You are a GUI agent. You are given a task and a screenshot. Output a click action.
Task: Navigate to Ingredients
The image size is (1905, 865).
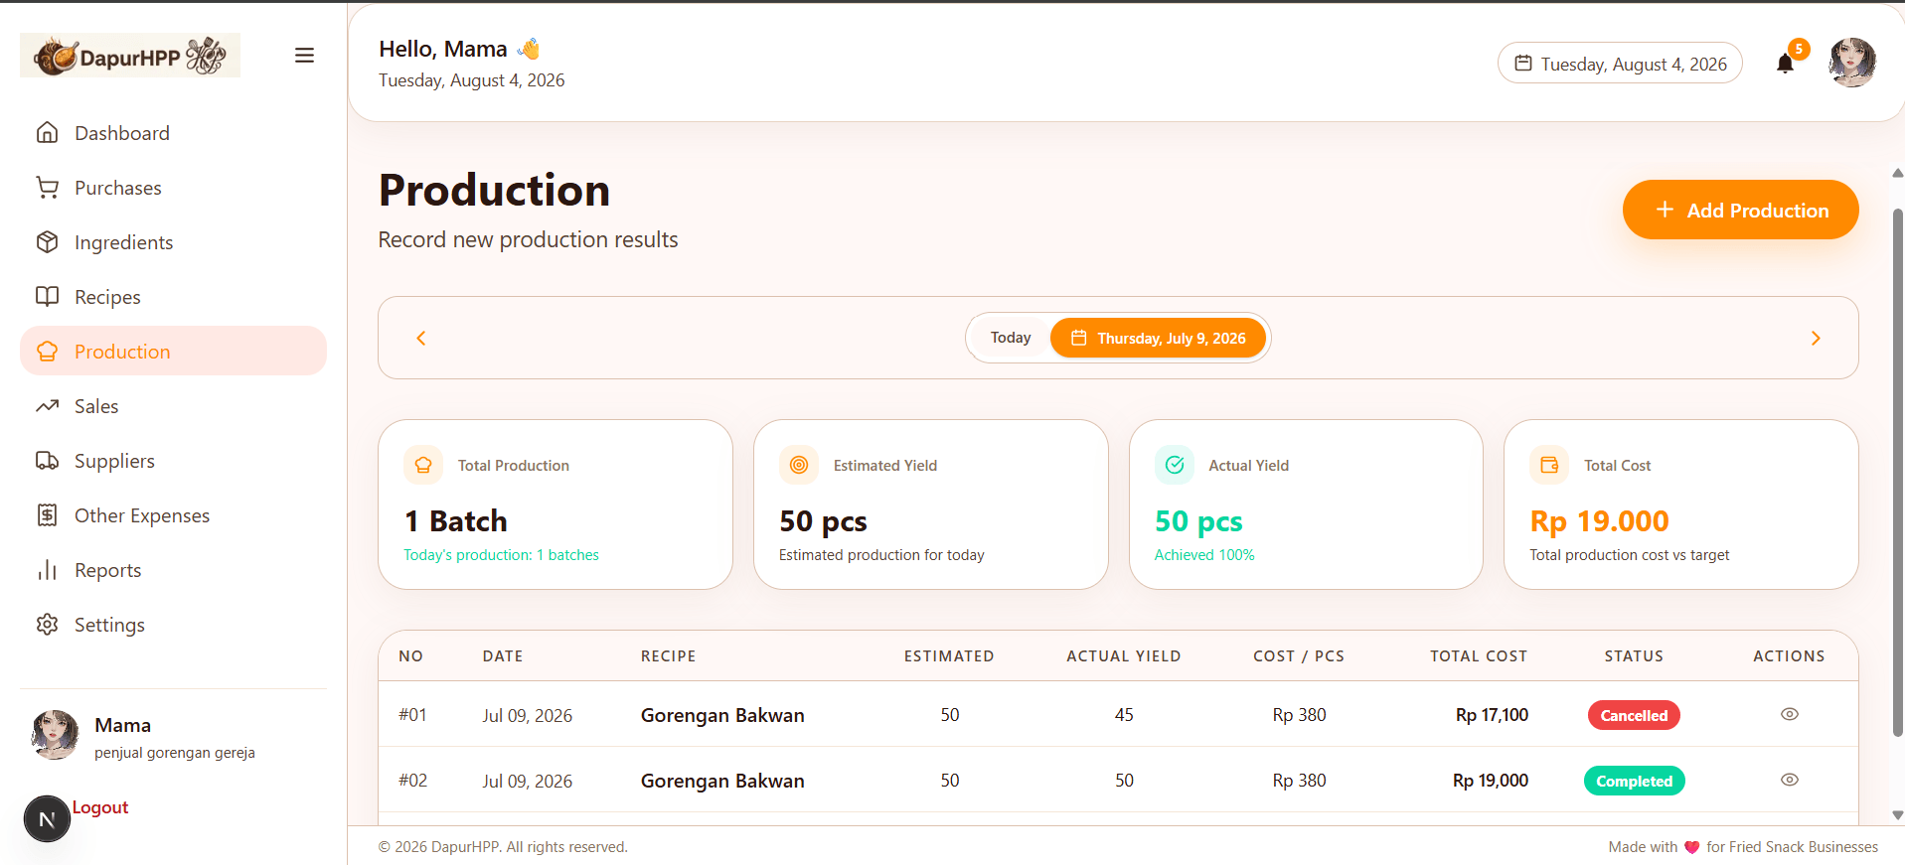tap(173, 242)
